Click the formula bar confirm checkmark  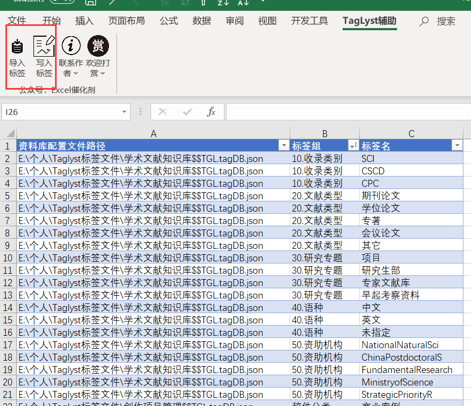point(187,112)
